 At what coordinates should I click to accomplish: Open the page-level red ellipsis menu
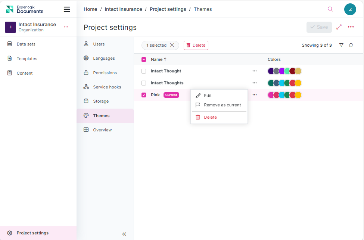[351, 27]
